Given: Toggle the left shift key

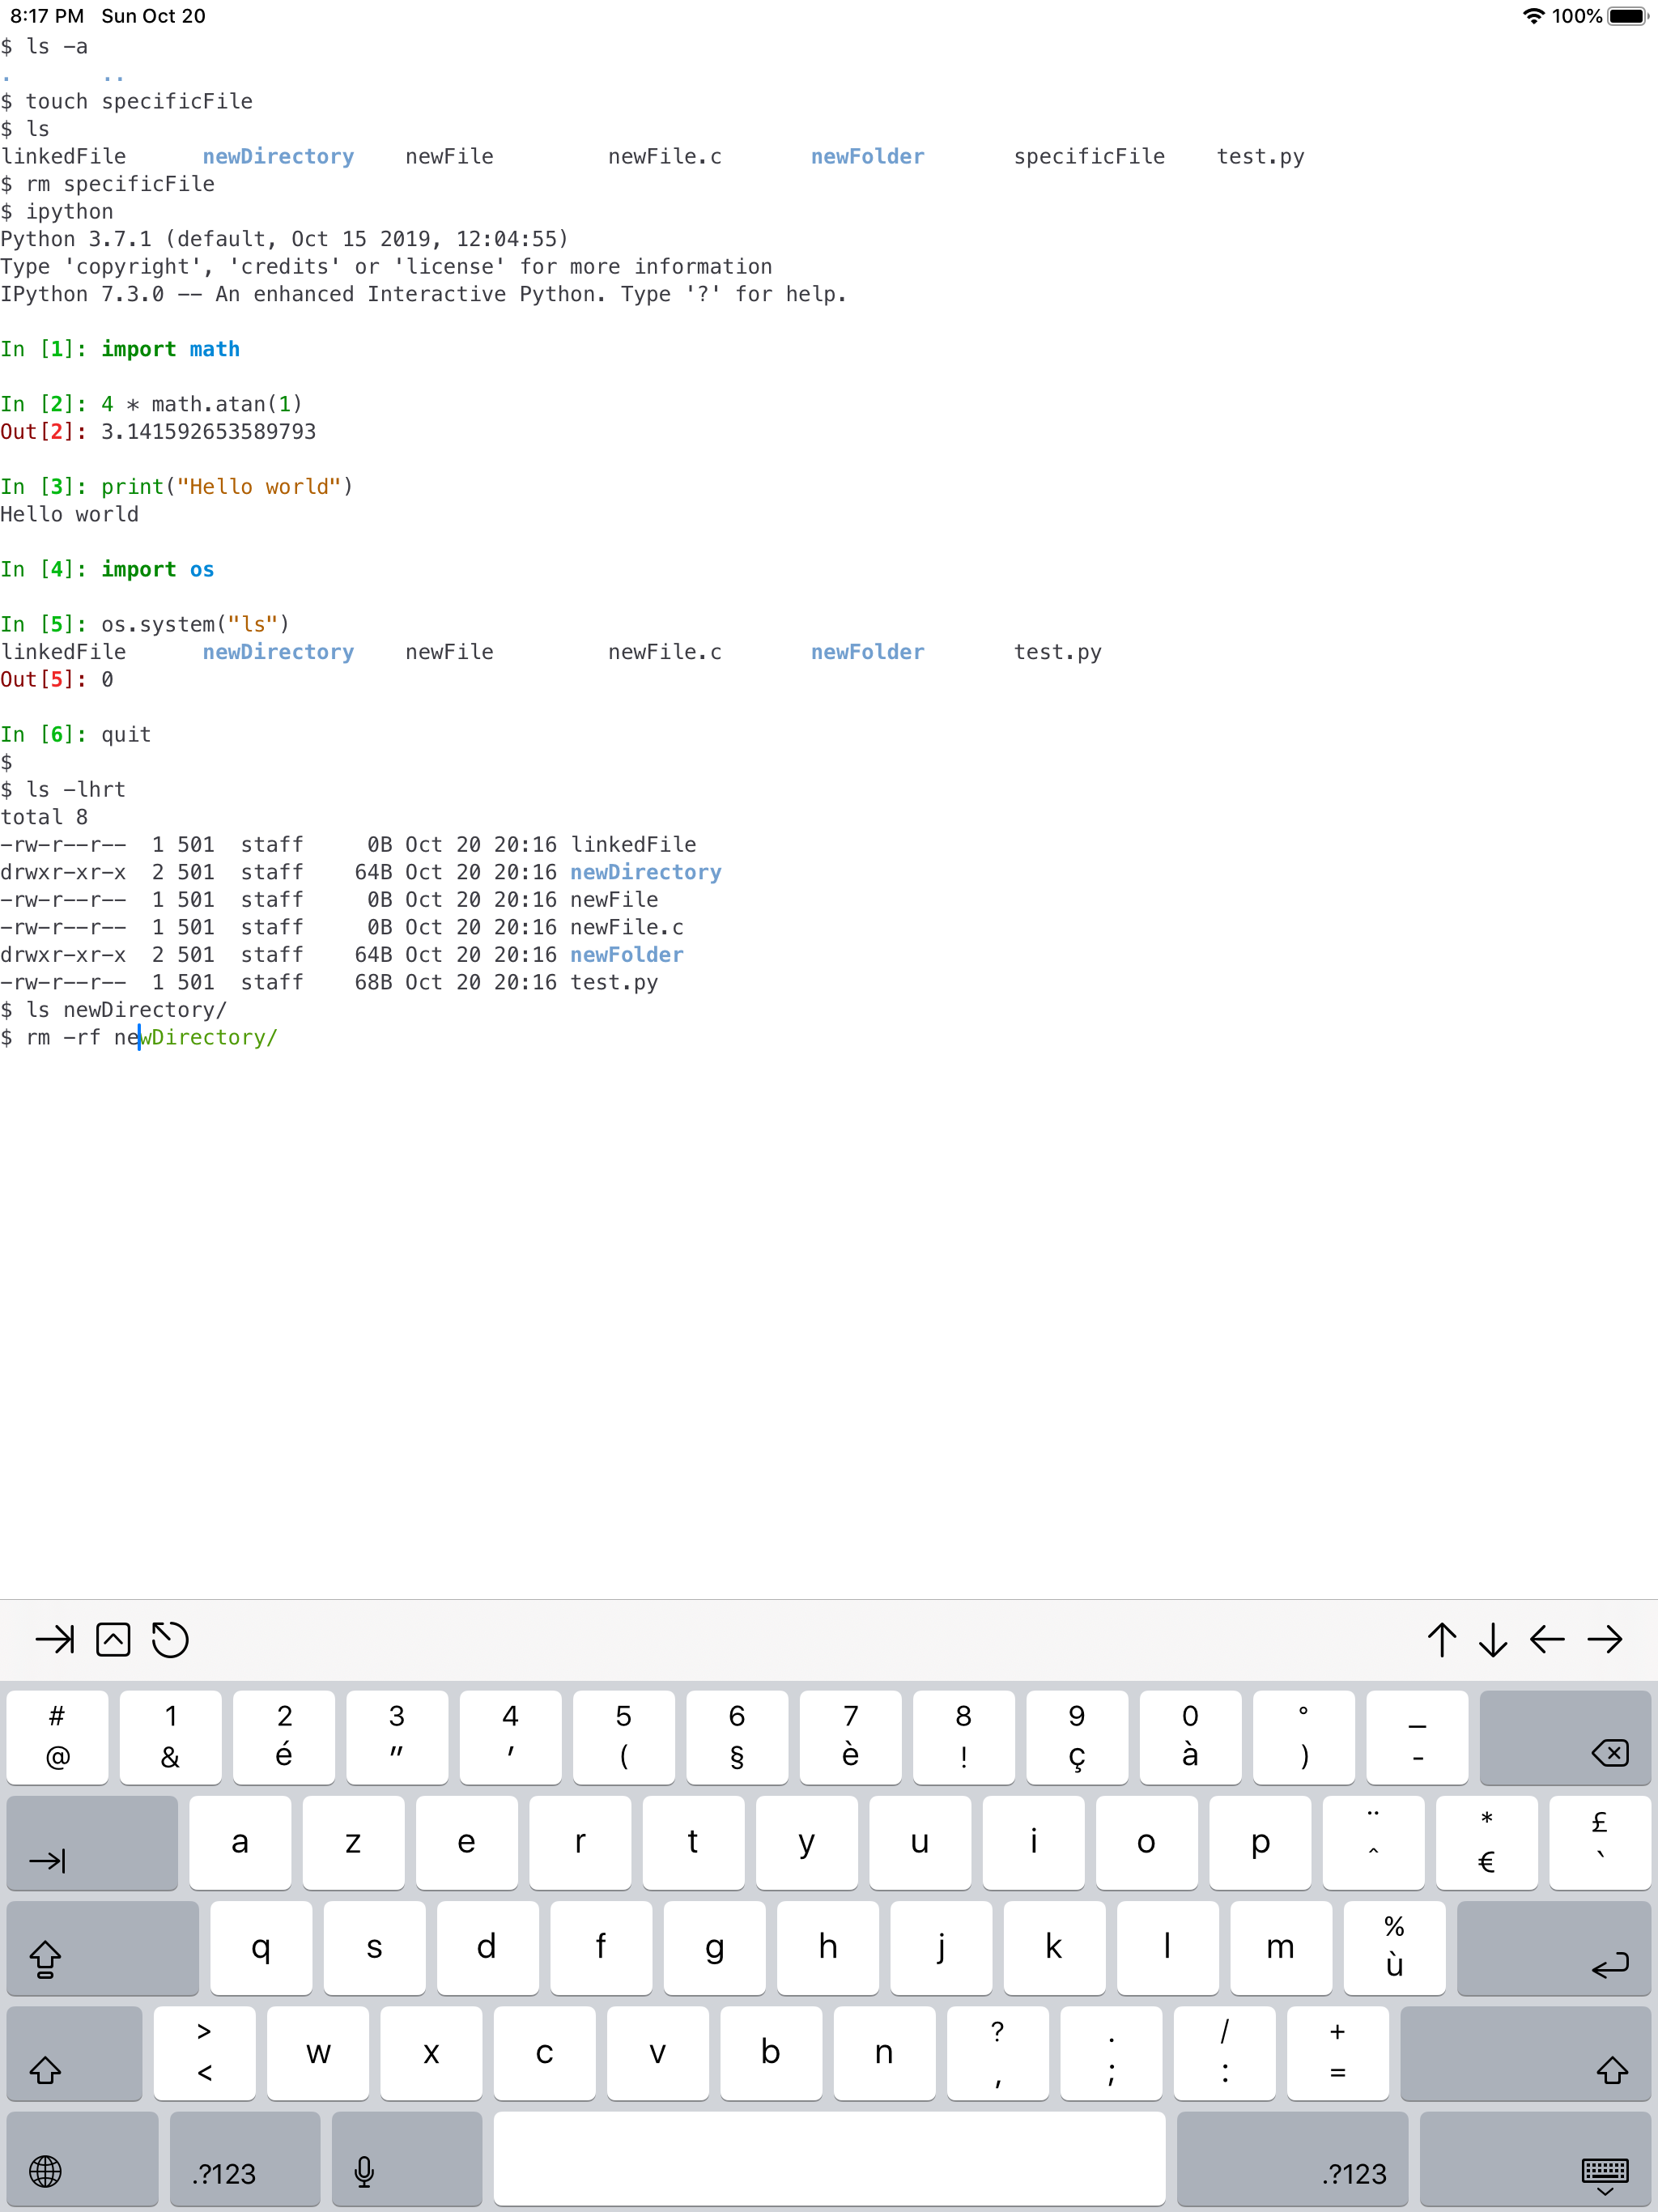Looking at the screenshot, I should (x=74, y=2053).
